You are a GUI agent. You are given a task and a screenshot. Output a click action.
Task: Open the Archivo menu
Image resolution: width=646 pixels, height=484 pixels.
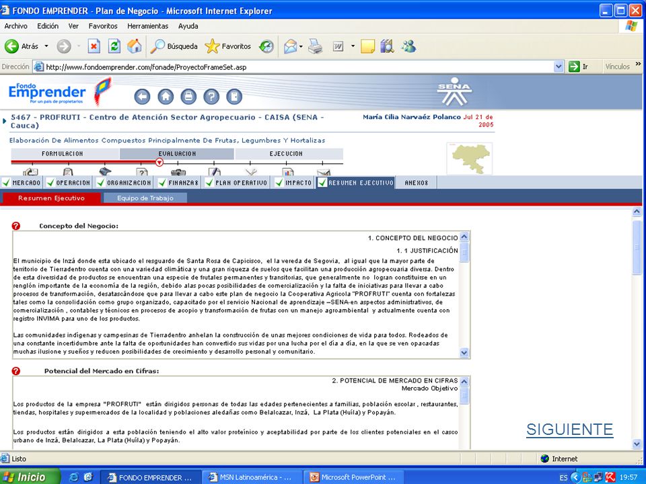pos(15,26)
